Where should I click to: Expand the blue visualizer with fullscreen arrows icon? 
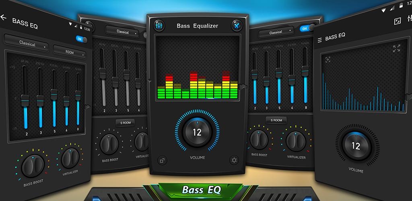point(396,48)
